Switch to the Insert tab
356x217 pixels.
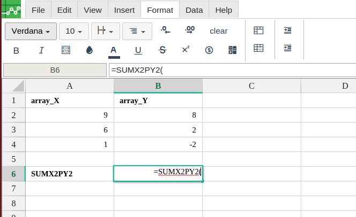tap(124, 10)
